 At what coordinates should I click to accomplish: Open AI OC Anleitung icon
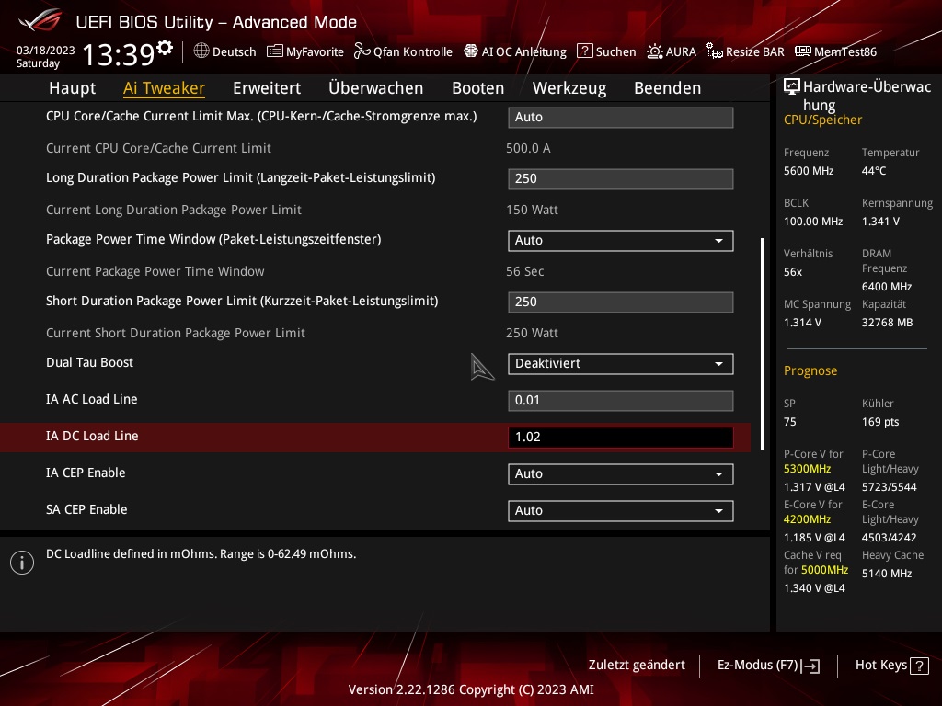471,51
